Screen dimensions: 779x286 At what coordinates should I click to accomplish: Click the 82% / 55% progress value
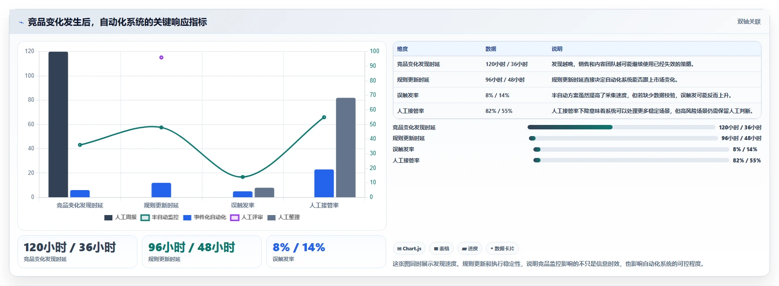click(x=747, y=161)
